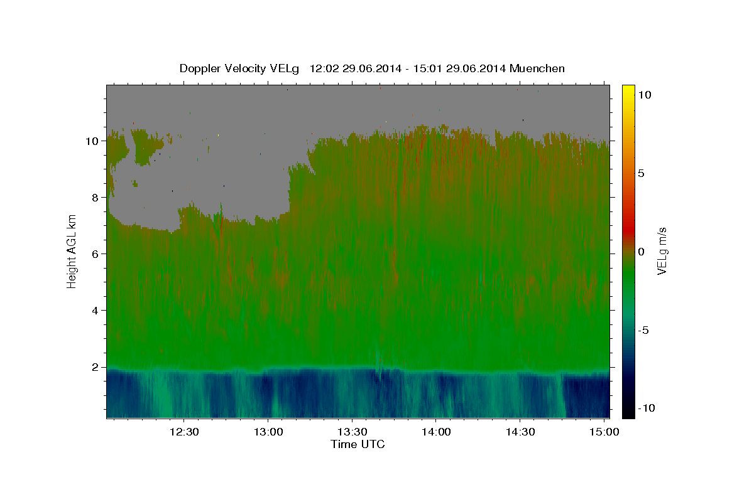Click the height axis label '10'
The width and height of the screenshot is (754, 502).
point(92,141)
